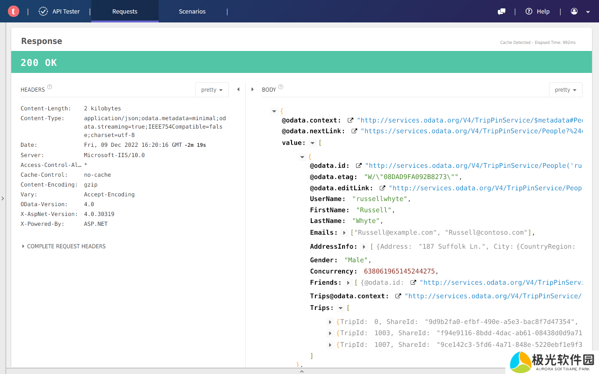The height and width of the screenshot is (374, 599).
Task: Expand COMPLETE REQUEST HEADERS section
Action: (x=64, y=246)
